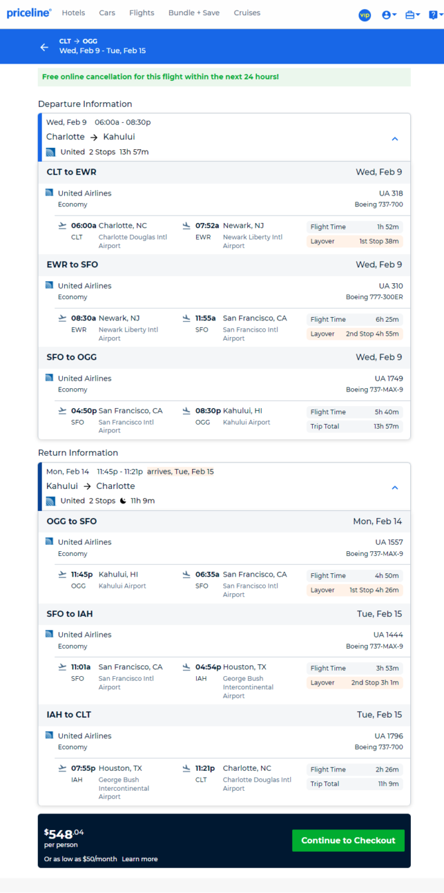Open the help question-mark menu
Image resolution: width=444 pixels, height=893 pixels.
coord(435,15)
